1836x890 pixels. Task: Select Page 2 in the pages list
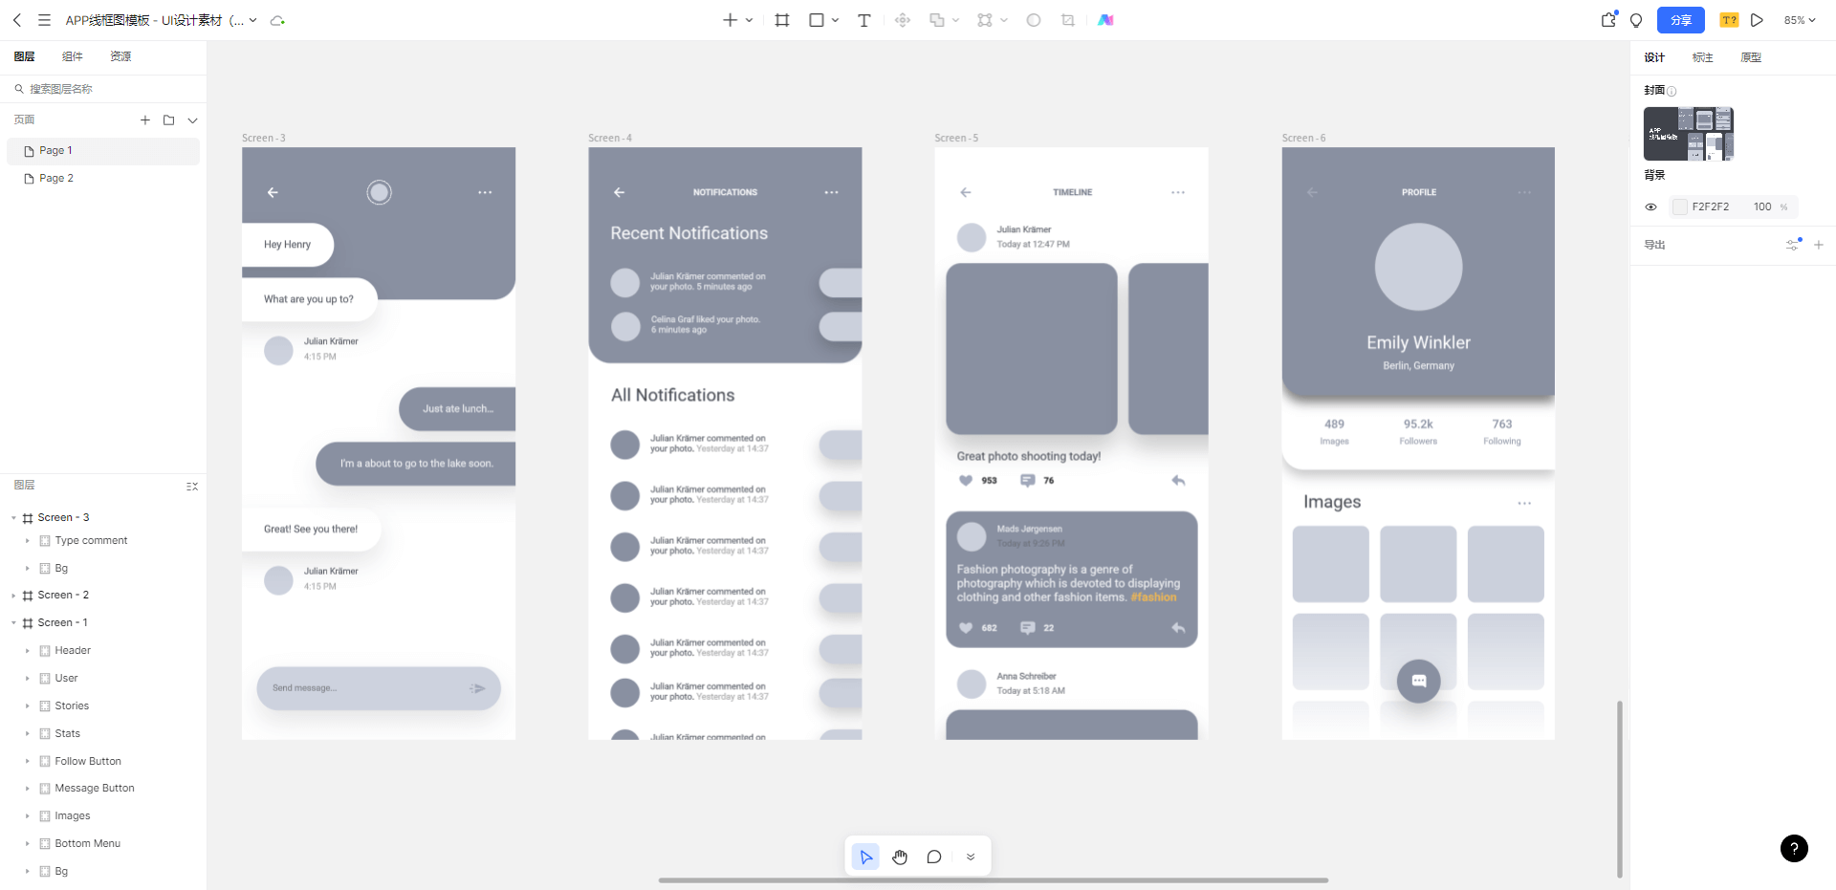point(56,179)
